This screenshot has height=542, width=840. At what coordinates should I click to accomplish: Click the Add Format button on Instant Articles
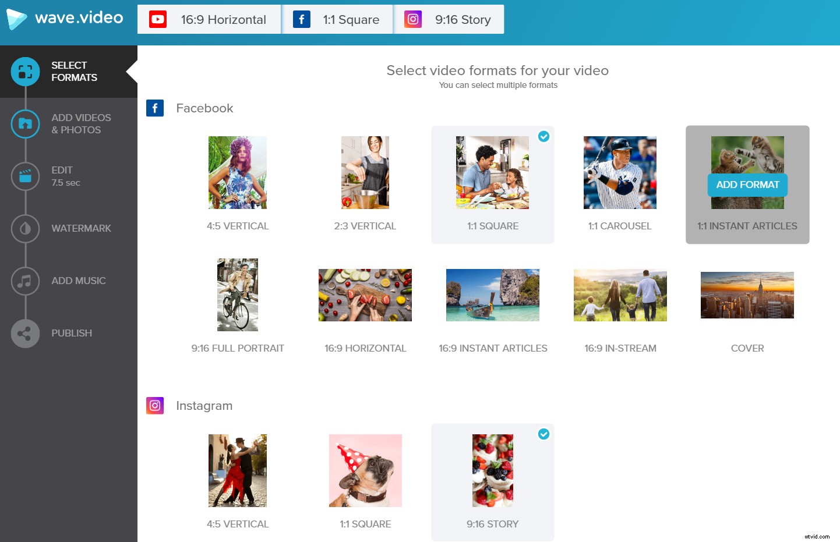coord(747,185)
